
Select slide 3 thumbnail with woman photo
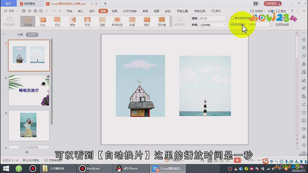(29, 125)
